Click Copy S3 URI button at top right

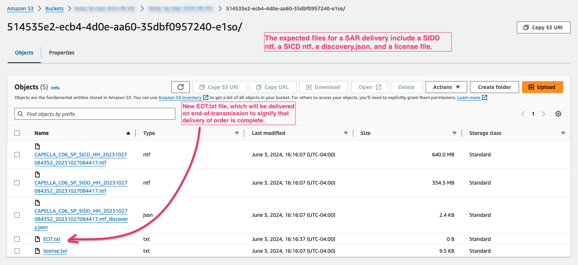click(544, 27)
